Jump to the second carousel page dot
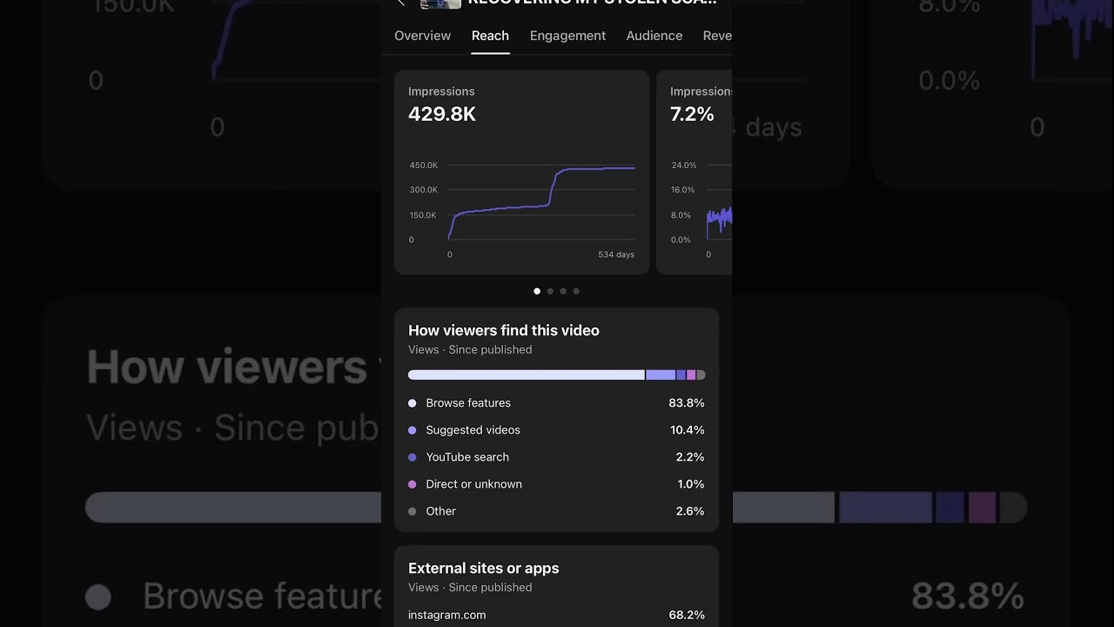This screenshot has height=627, width=1114. [x=550, y=292]
